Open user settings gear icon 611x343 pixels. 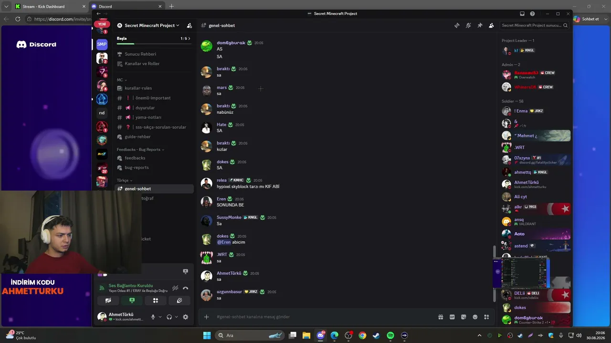point(185,317)
